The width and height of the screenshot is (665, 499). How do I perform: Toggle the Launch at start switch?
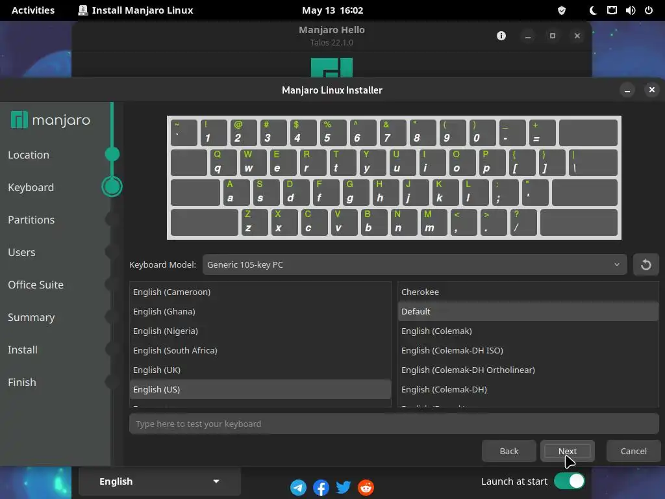569,481
